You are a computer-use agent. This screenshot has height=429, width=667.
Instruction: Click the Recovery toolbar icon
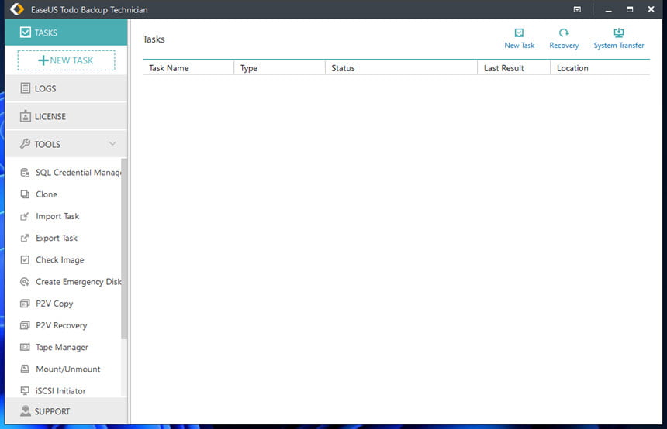(564, 33)
